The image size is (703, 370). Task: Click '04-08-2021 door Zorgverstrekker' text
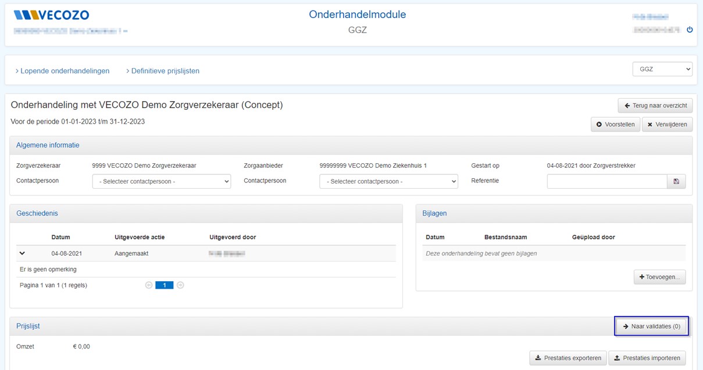point(591,166)
